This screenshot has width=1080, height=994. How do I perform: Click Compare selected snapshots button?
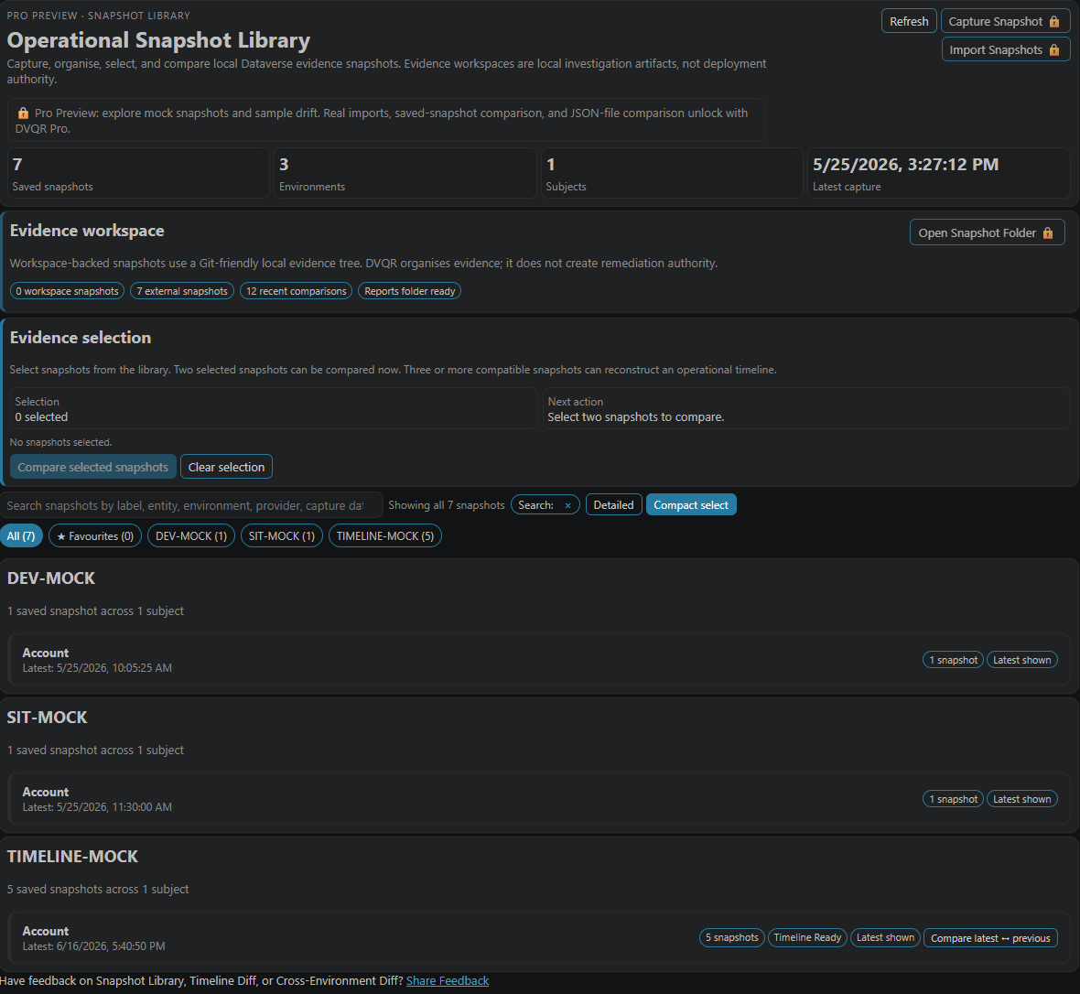[93, 467]
